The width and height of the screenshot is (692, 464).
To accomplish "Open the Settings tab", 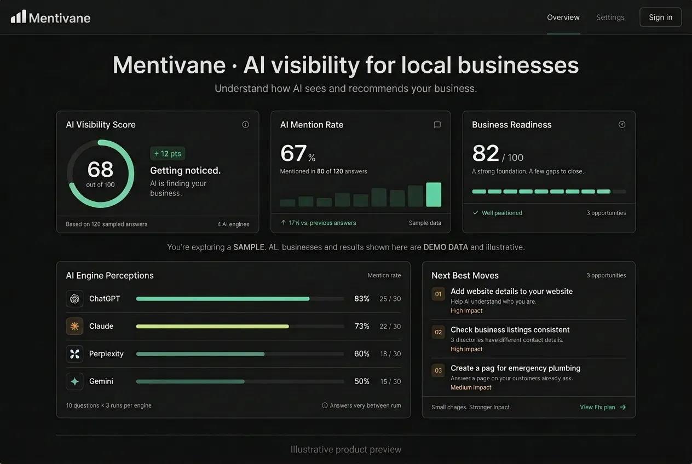I will (x=610, y=18).
